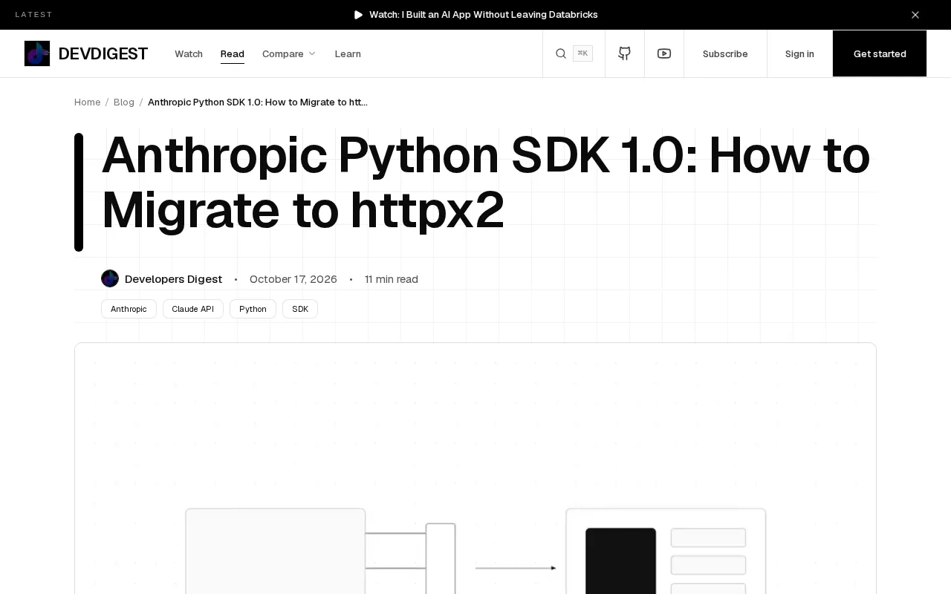
Task: Click the DevDigest logo icon
Action: tap(37, 53)
